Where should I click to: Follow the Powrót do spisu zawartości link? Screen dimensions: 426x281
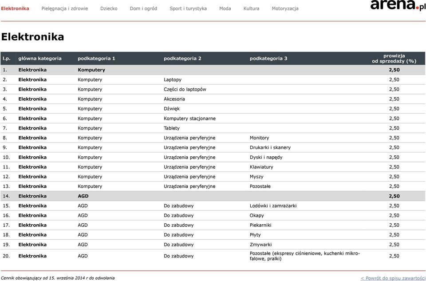(393, 278)
